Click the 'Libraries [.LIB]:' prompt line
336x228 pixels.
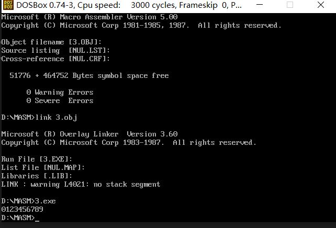click(37, 176)
